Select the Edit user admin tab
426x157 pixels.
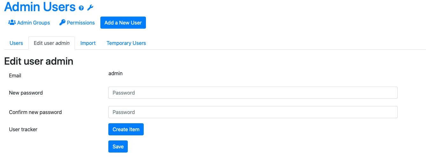(x=52, y=43)
